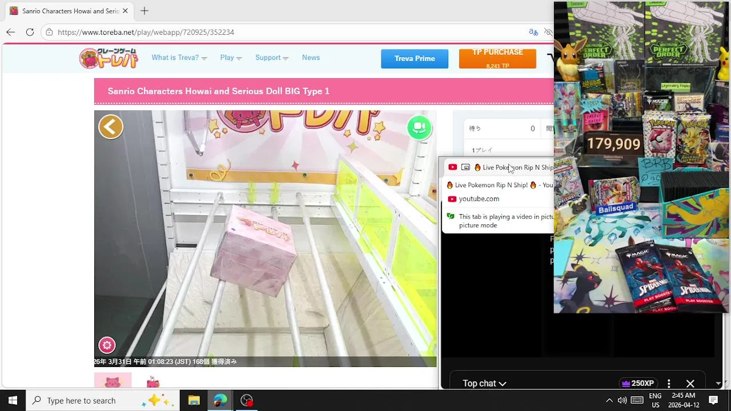Open the News link
The image size is (731, 411).
[x=311, y=58]
